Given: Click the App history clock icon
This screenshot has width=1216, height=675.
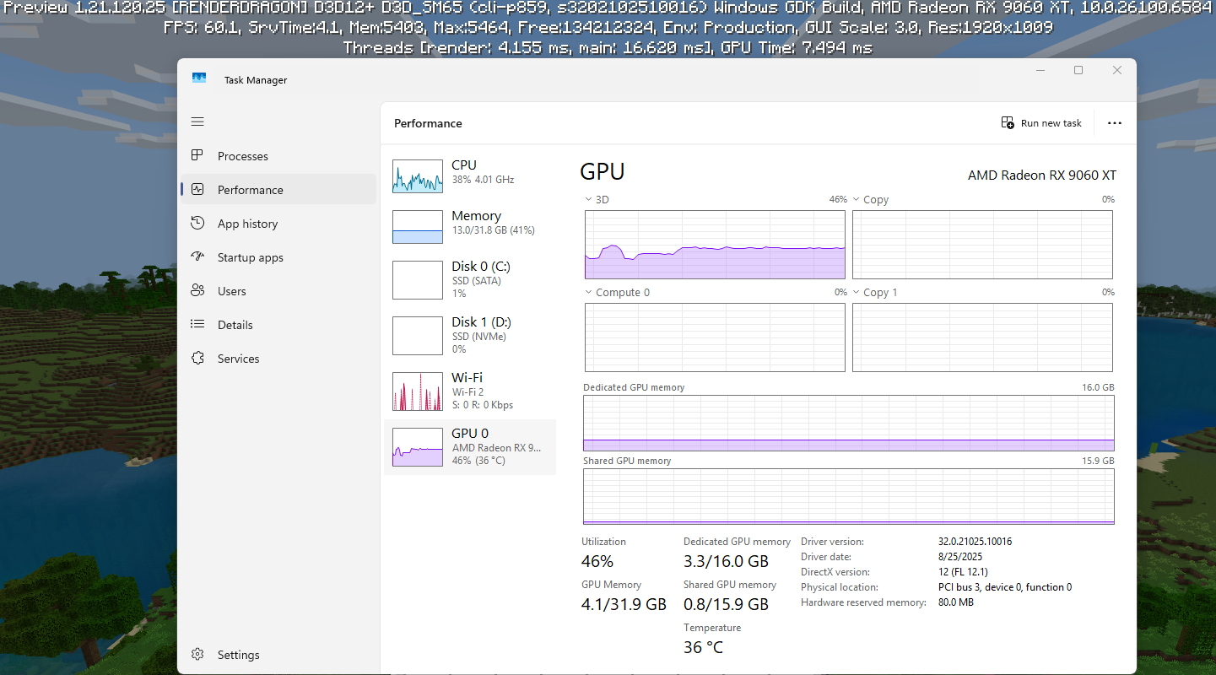Looking at the screenshot, I should click(197, 223).
